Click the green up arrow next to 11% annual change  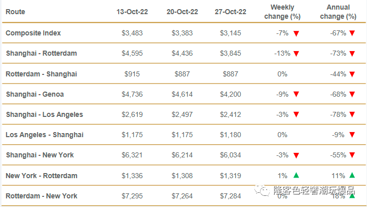[352, 175]
